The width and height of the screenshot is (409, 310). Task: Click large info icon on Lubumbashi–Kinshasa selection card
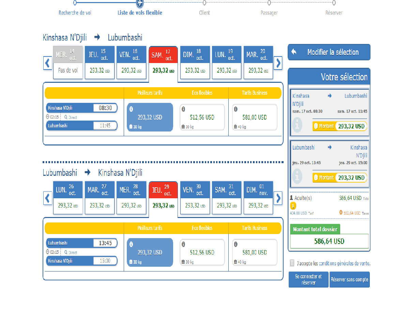click(298, 176)
